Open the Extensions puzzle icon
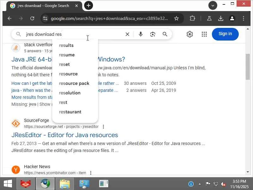This screenshot has height=190, width=253. pyautogui.click(x=192, y=18)
